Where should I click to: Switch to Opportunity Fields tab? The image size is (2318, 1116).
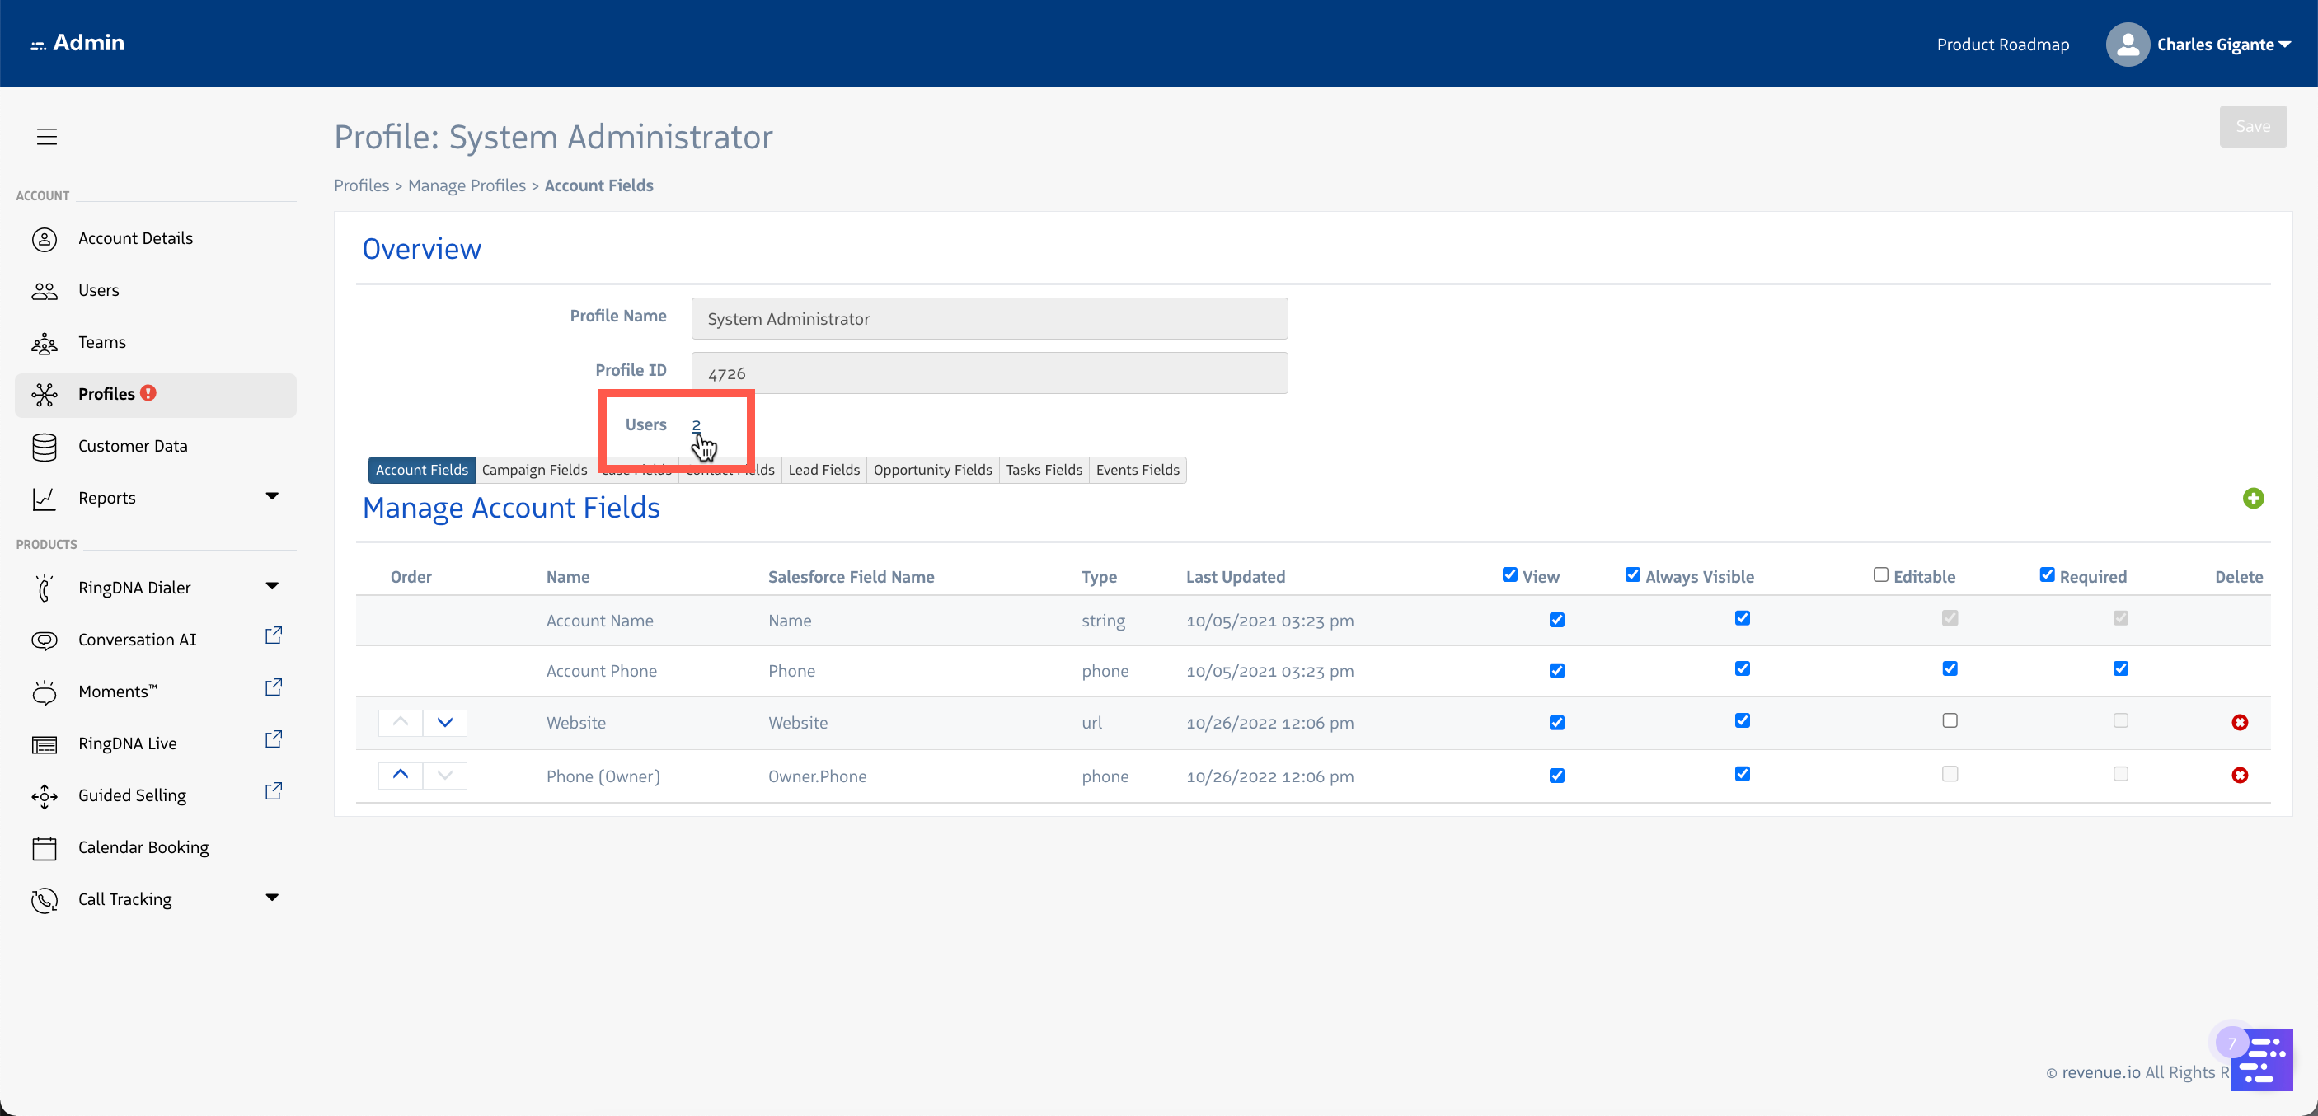[932, 470]
